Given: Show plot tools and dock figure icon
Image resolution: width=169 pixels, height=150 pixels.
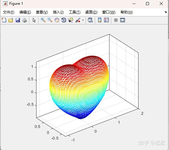Looking at the screenshot, I should pyautogui.click(x=123, y=20).
